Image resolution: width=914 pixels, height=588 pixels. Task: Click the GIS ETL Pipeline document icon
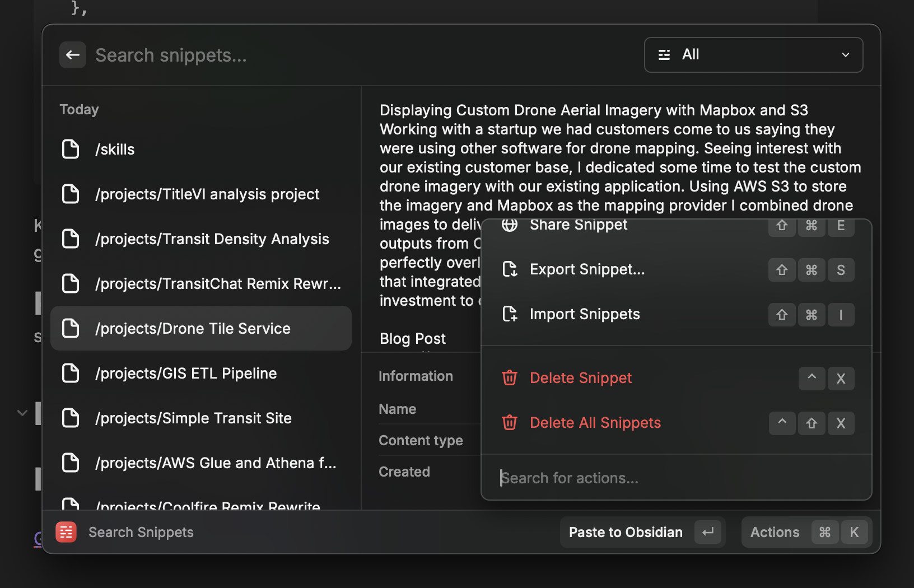pyautogui.click(x=71, y=373)
